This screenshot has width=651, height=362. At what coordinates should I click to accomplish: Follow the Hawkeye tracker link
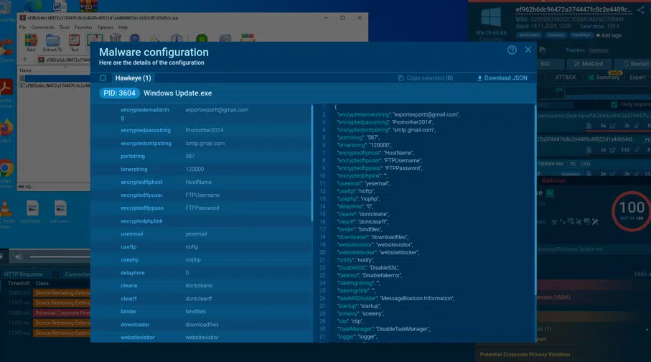point(599,50)
